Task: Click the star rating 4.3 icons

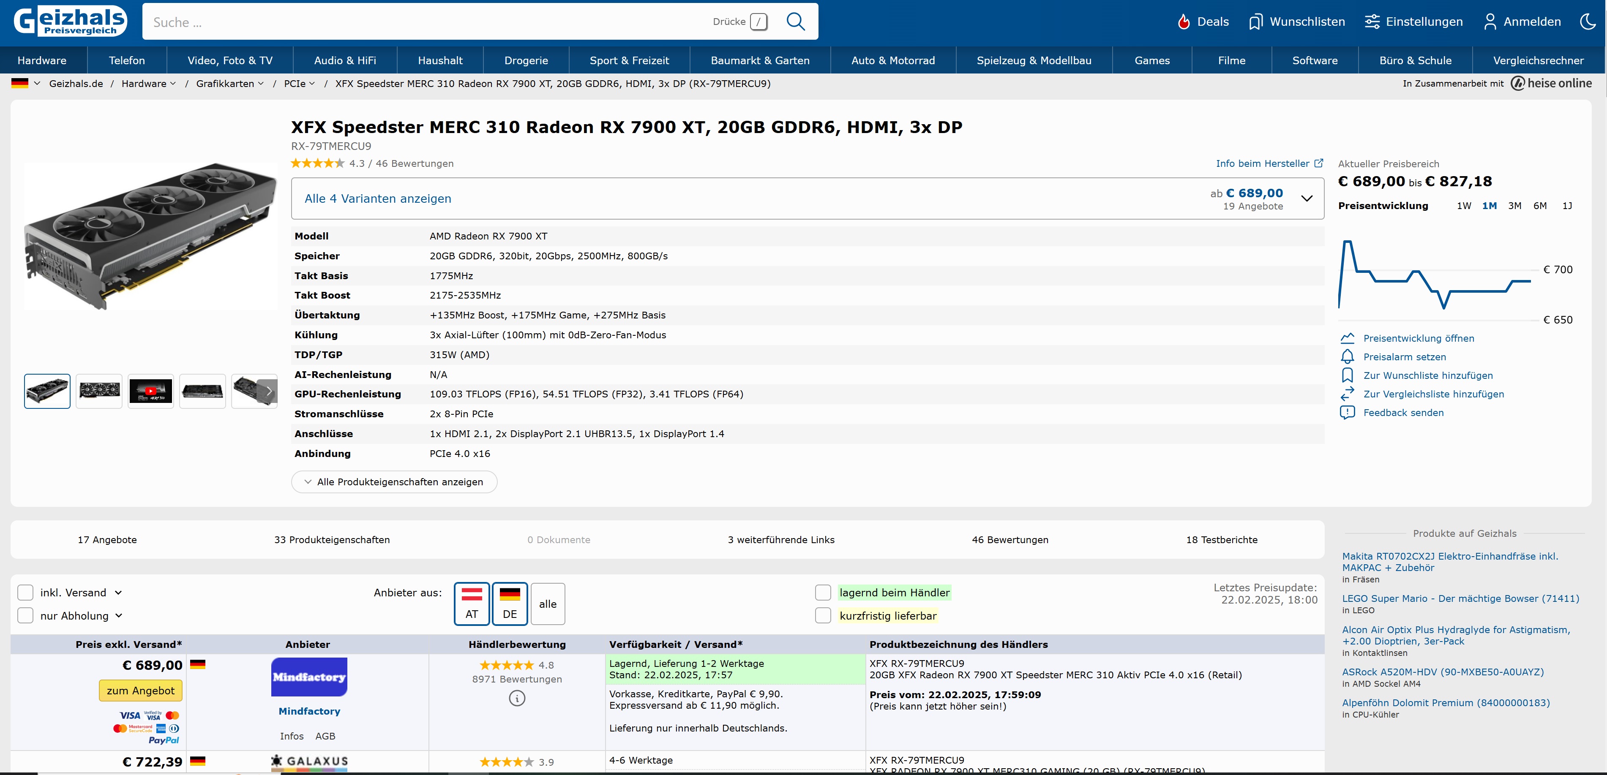Action: click(317, 163)
